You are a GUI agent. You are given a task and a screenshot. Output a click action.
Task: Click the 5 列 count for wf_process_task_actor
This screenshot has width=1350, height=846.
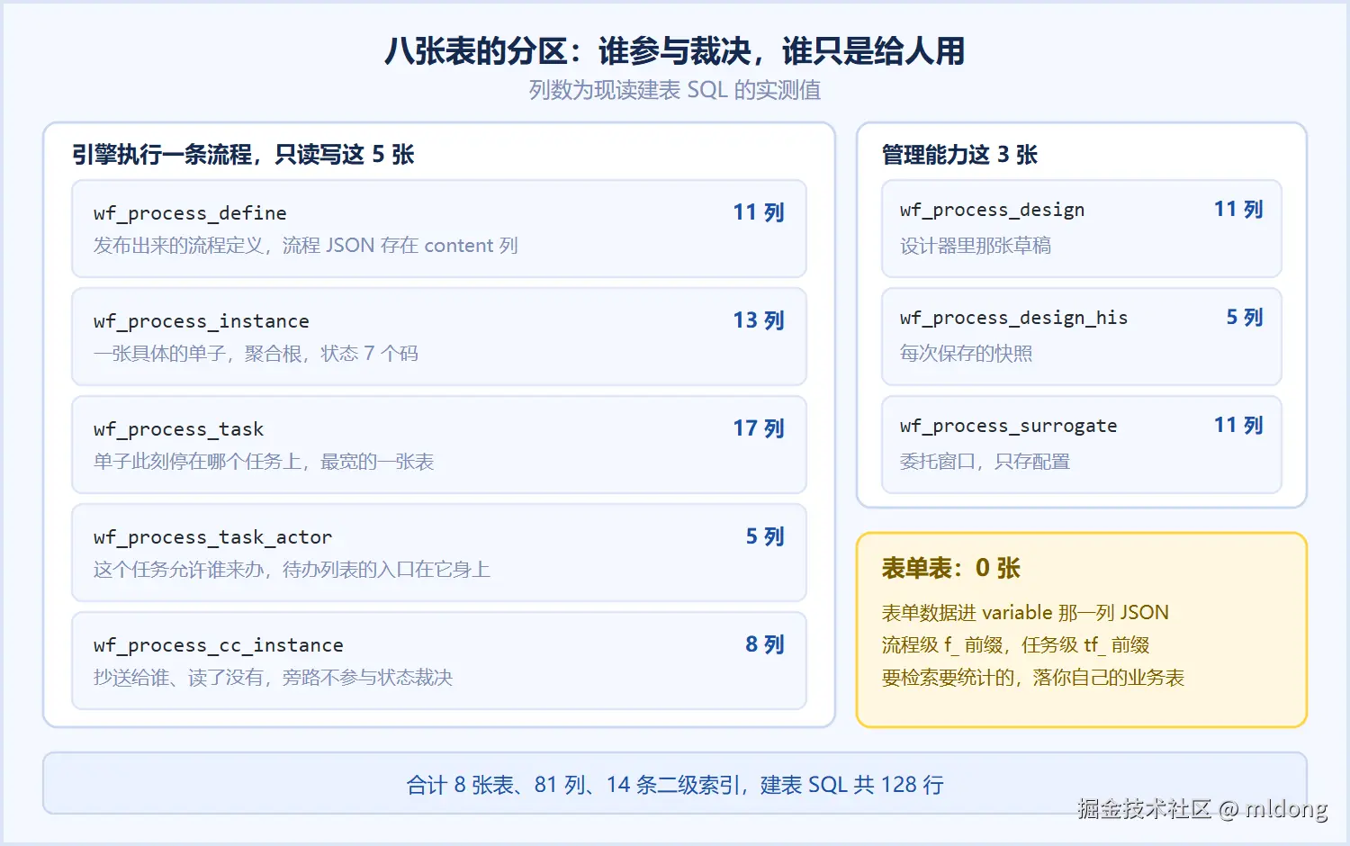(765, 536)
